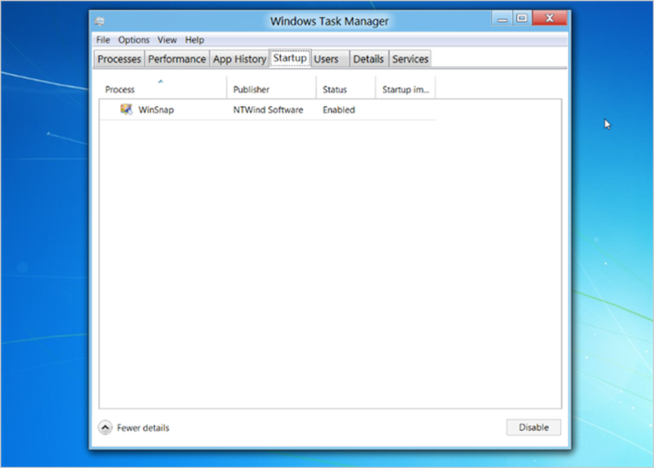654x468 pixels.
Task: Click the WinSnap application icon
Action: tap(126, 110)
